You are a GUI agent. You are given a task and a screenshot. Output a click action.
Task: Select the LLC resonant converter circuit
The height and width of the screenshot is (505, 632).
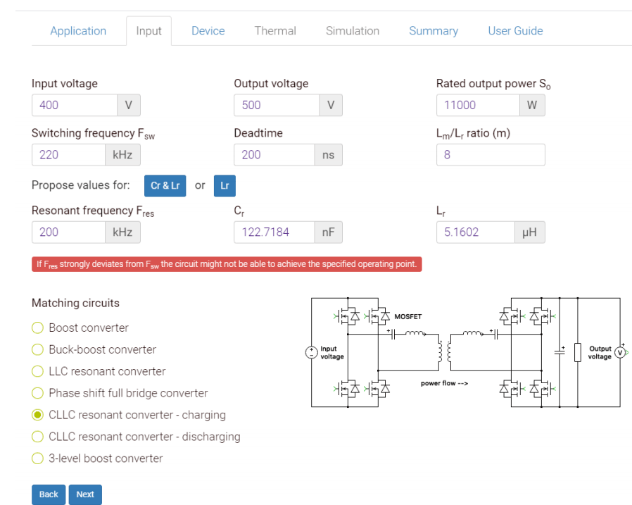(x=37, y=371)
